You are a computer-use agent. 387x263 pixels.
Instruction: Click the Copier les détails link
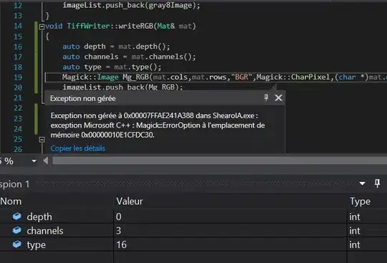77,148
